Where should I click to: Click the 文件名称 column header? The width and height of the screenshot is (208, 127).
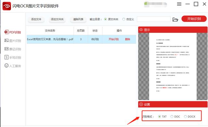(x=50, y=31)
